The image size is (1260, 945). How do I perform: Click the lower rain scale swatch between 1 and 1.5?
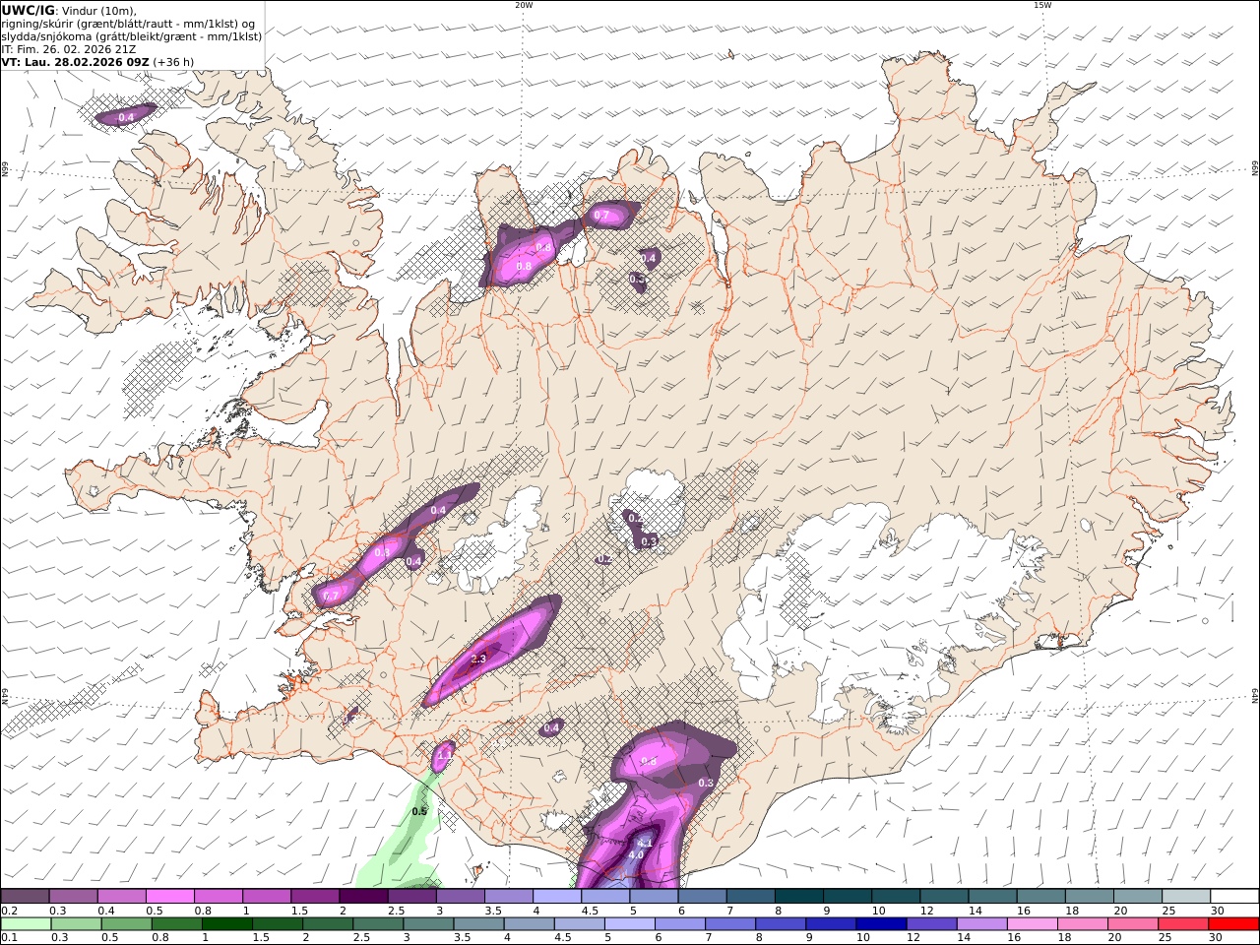click(x=226, y=924)
